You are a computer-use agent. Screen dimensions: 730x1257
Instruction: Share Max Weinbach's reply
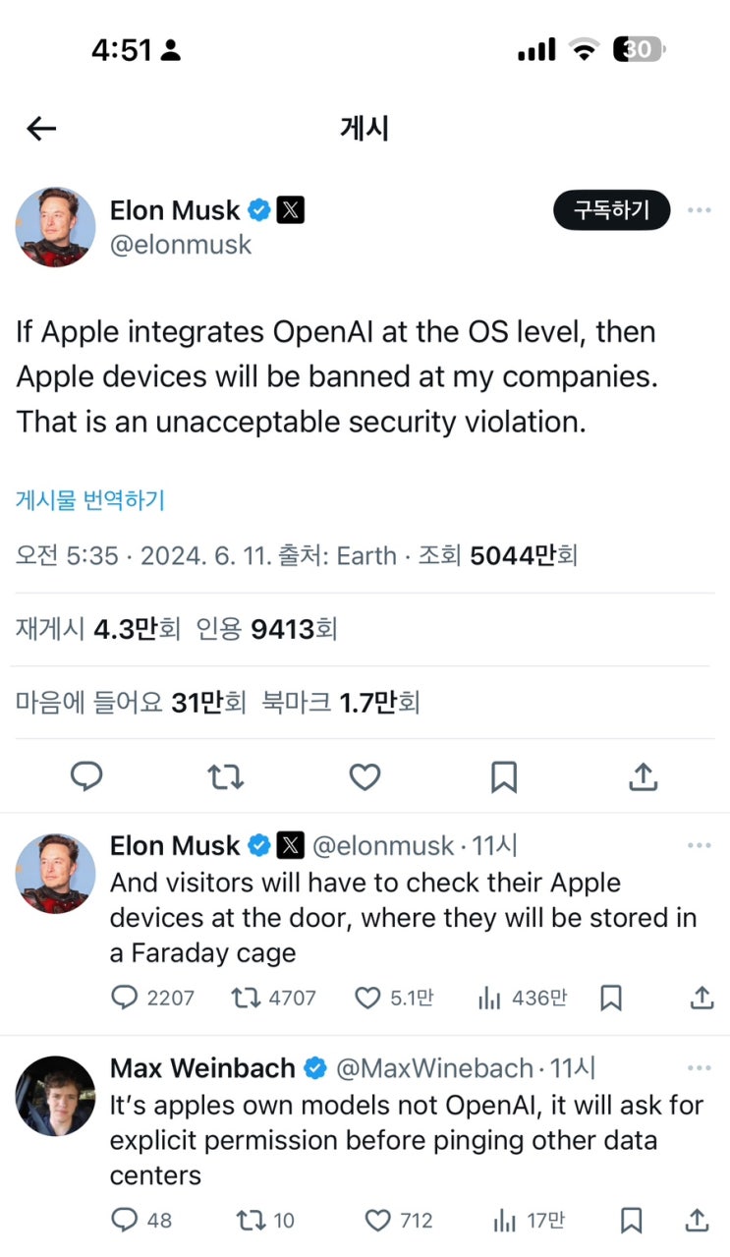697,1221
